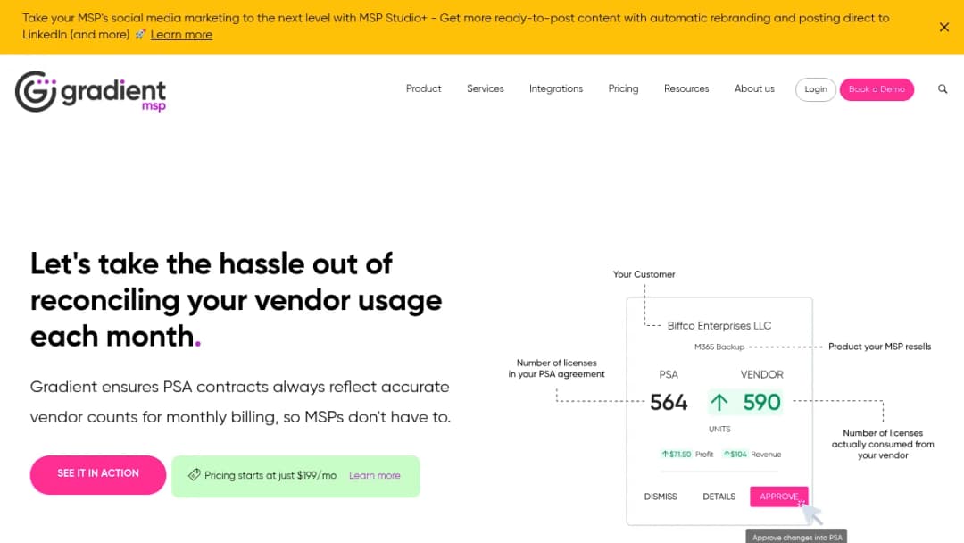
Task: Click the $104 Revenue value
Action: click(x=752, y=455)
